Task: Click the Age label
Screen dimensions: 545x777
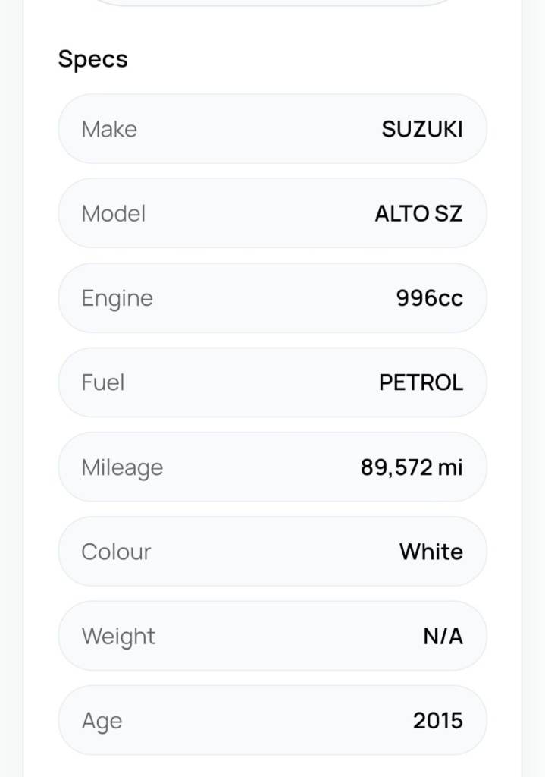Action: click(x=102, y=721)
